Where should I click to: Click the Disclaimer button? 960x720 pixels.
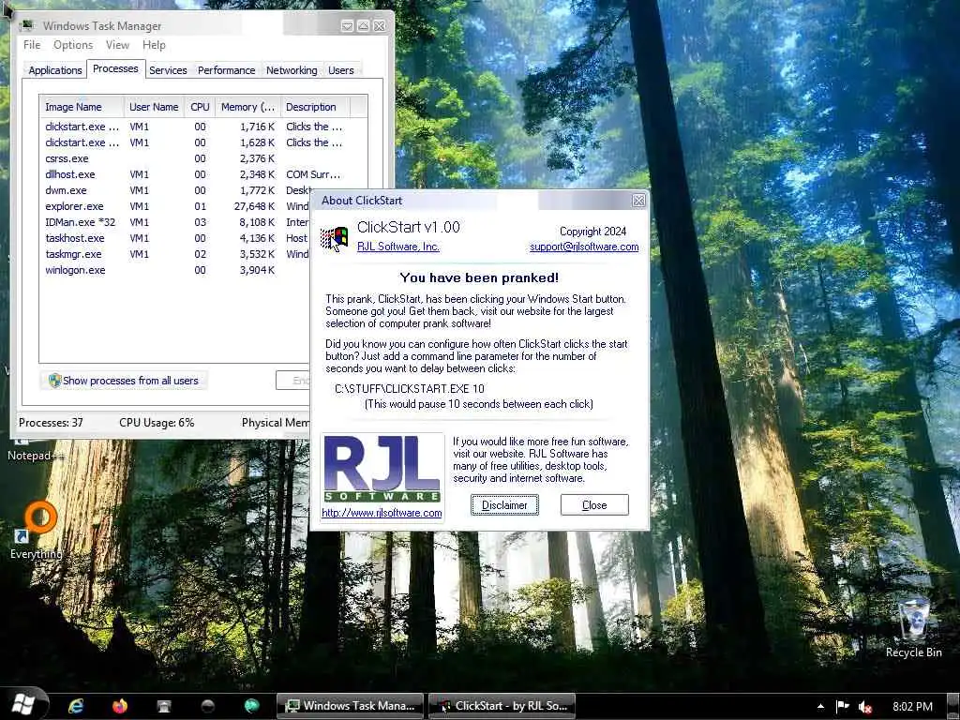click(504, 505)
